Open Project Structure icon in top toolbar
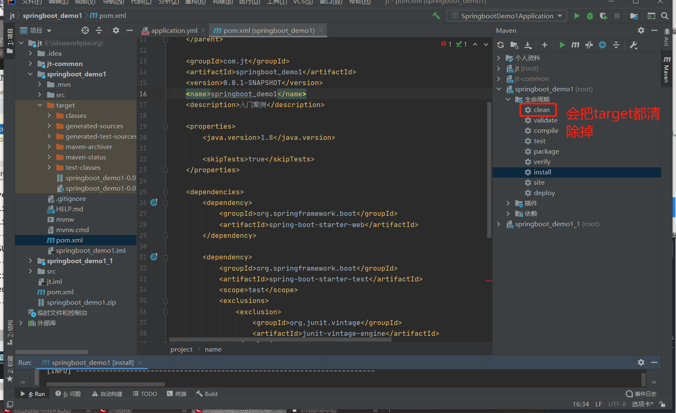Viewport: 676px width, 413px height. (x=634, y=16)
